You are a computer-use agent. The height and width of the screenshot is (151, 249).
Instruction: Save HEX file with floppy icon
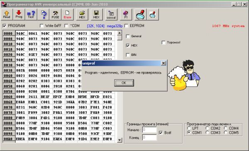point(97,14)
